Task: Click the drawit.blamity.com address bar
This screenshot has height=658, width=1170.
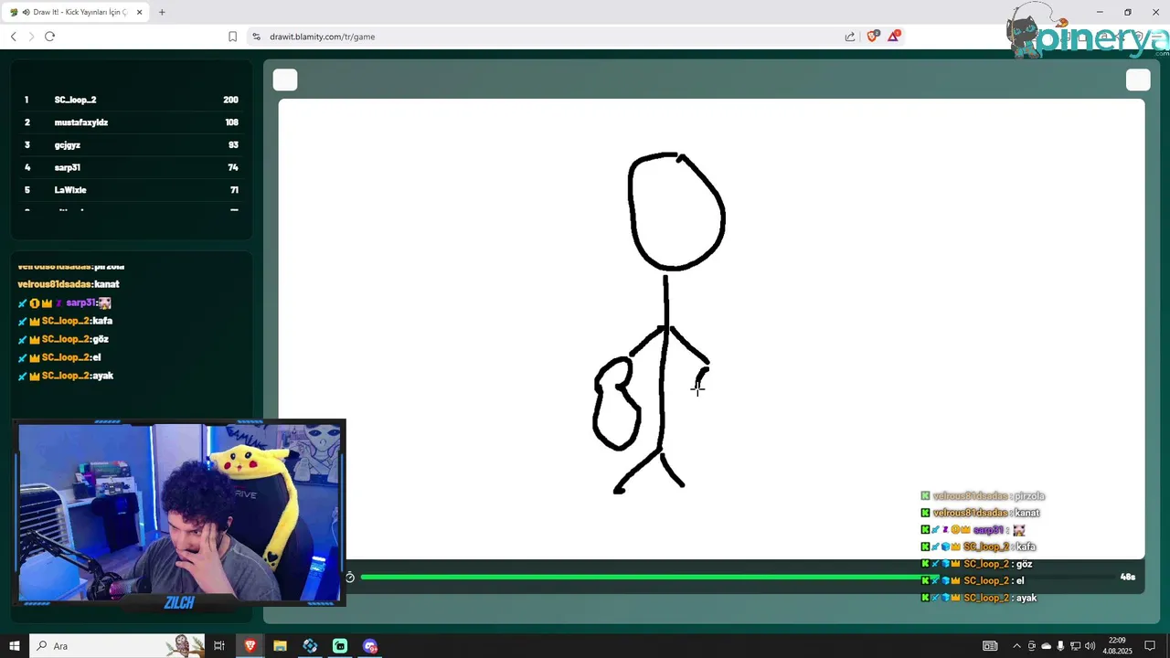Action: [x=548, y=37]
